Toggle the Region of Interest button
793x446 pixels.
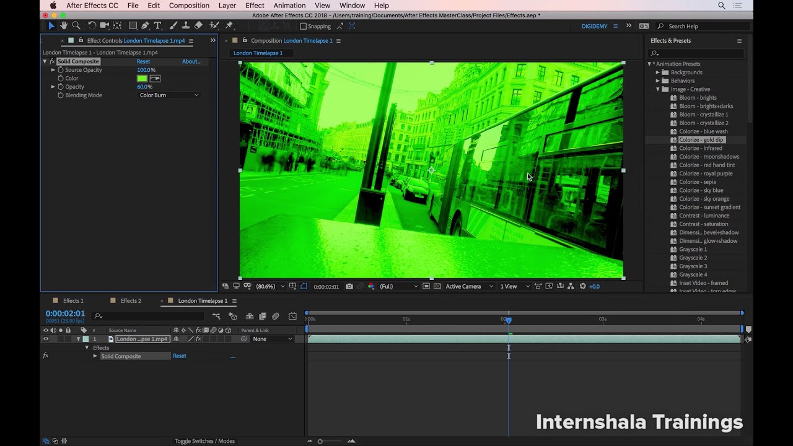[426, 286]
